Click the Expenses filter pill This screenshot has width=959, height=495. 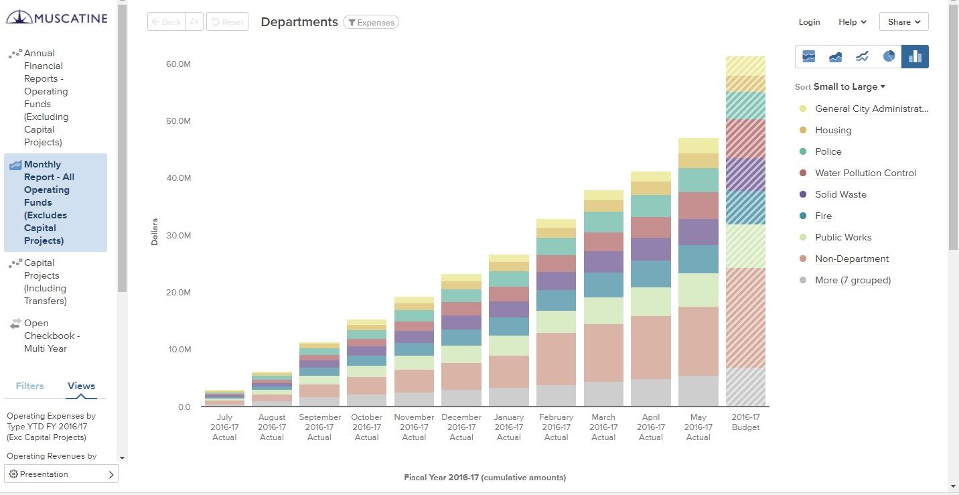coord(371,22)
